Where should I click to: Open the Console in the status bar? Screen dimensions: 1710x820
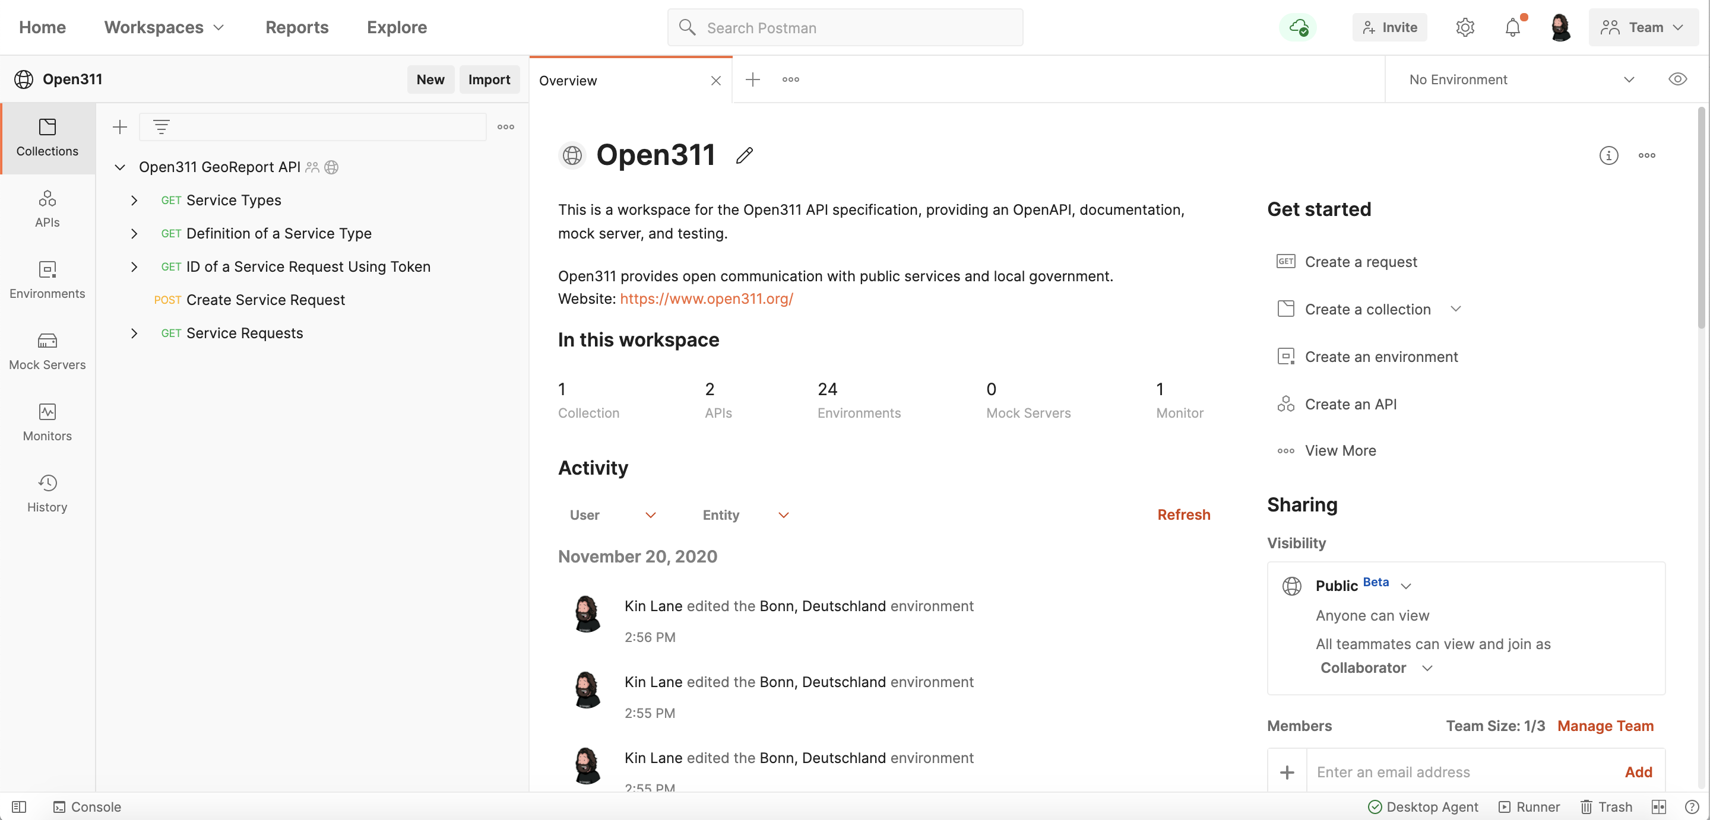87,807
